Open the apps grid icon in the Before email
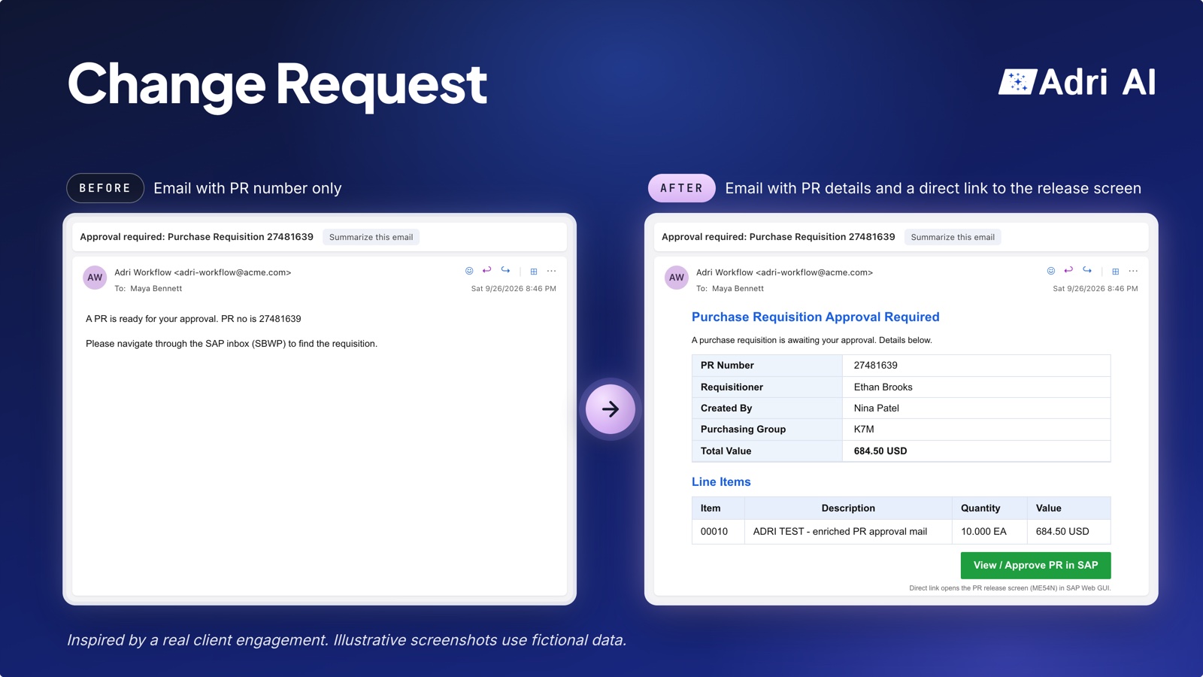 click(534, 272)
